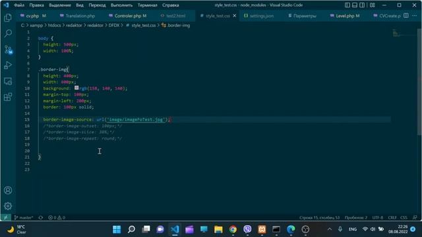Open the Extensions view
This screenshot has height=237, width=422.
8,97
